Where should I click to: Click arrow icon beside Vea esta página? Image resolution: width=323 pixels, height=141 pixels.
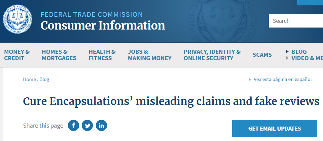pyautogui.click(x=250, y=80)
